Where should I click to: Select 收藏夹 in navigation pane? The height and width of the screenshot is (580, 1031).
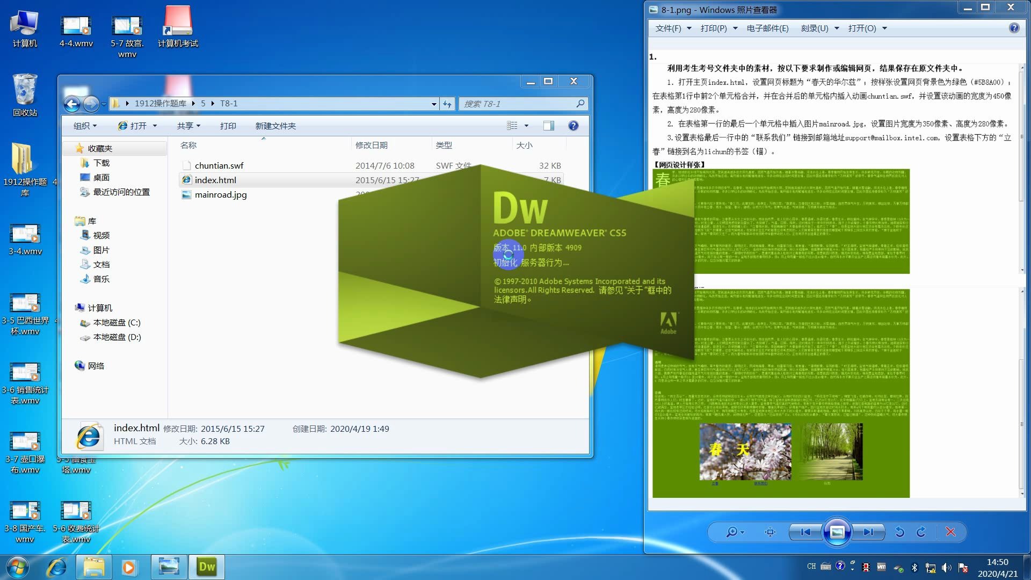[x=100, y=148]
